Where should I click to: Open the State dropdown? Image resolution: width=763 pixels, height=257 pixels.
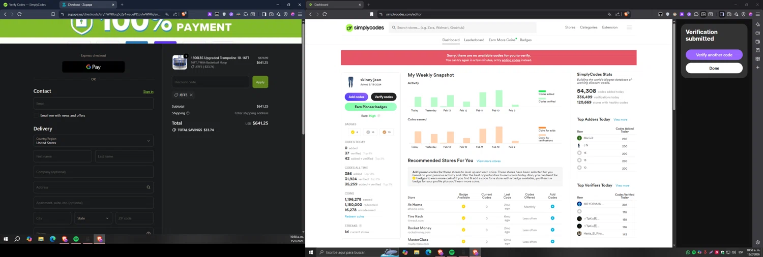pyautogui.click(x=93, y=218)
